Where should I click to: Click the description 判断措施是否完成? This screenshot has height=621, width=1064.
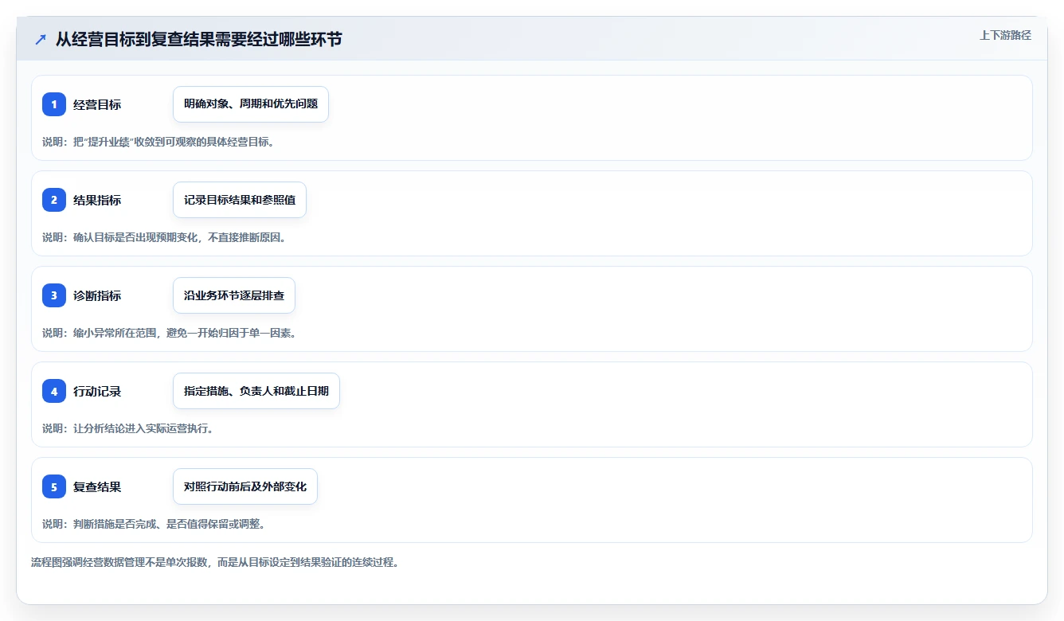tap(154, 524)
